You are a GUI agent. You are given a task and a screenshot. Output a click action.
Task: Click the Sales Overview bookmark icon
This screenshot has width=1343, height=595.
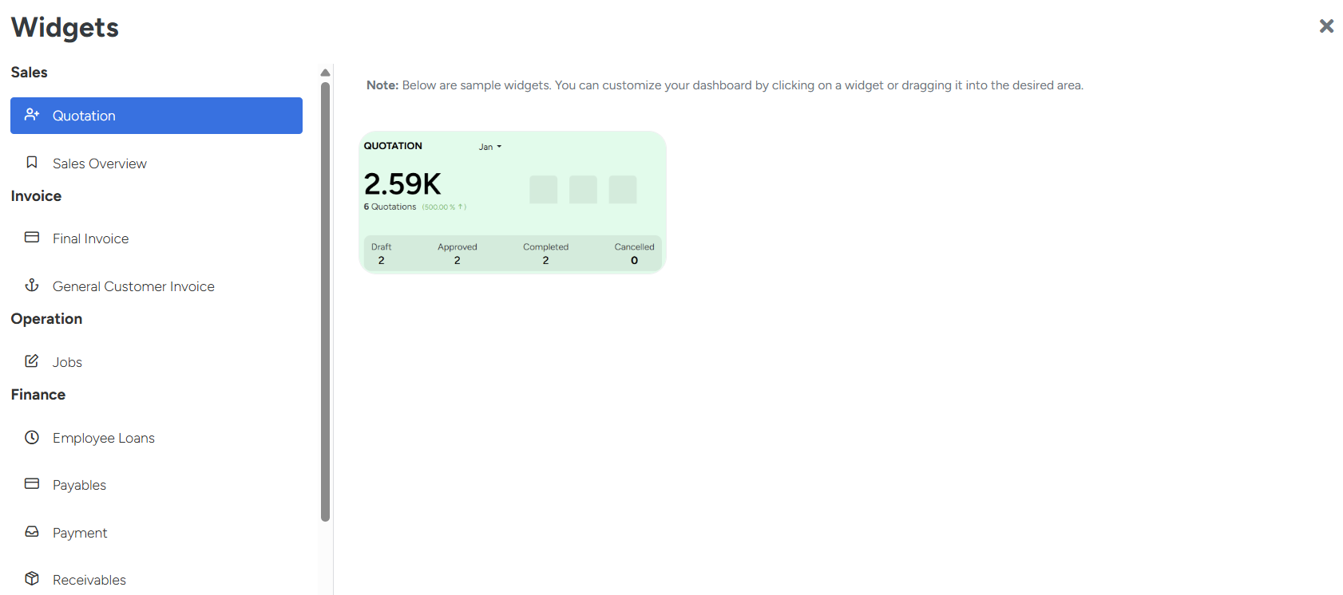click(32, 163)
